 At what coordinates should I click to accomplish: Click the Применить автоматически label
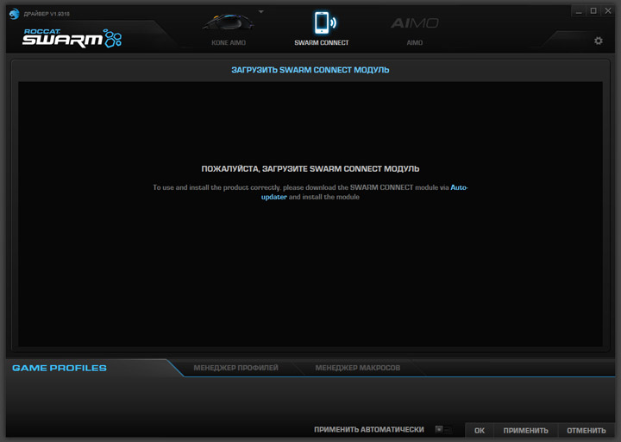coord(369,430)
